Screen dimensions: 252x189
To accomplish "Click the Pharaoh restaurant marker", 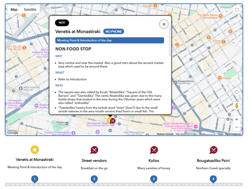I will (x=155, y=6).
